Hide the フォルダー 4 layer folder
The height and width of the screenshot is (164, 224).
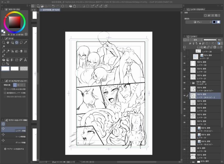pos(184,83)
